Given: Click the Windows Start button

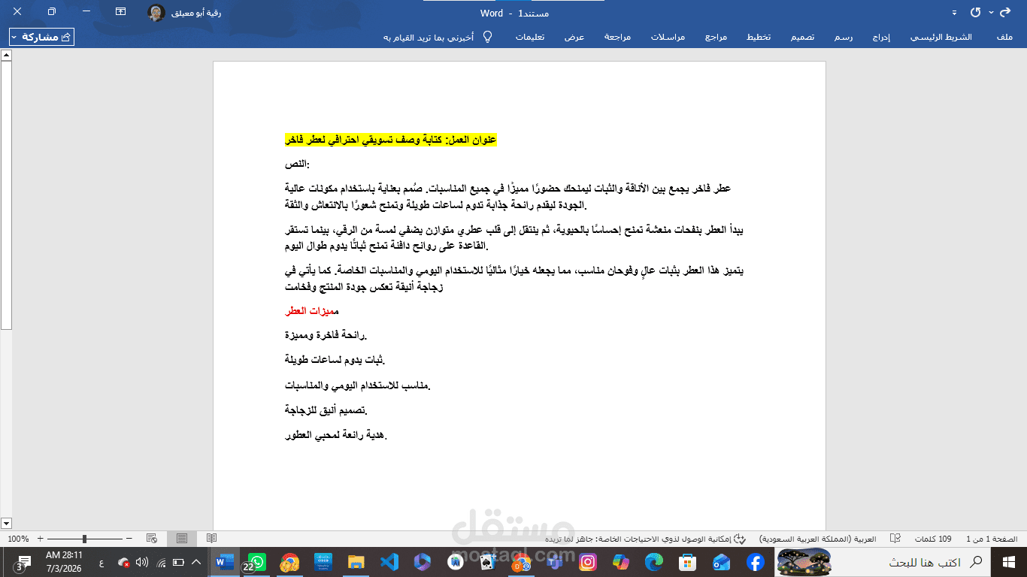Looking at the screenshot, I should 1008,561.
